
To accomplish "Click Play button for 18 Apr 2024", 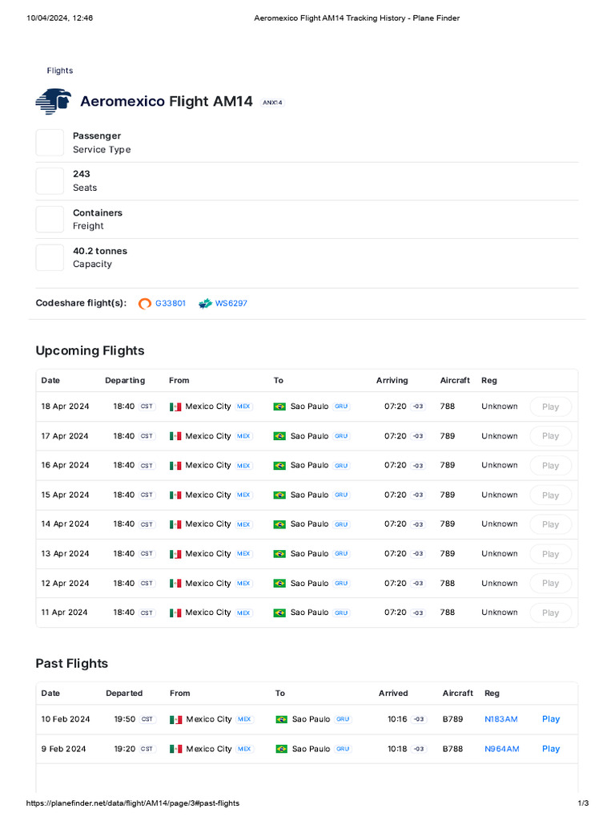I will click(x=551, y=406).
